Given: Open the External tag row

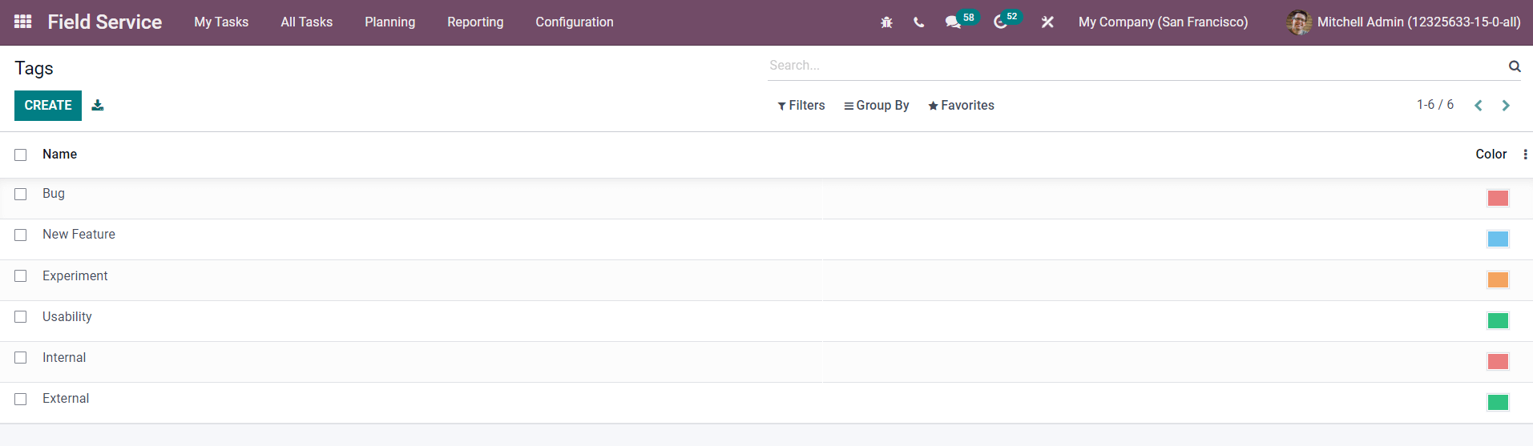Looking at the screenshot, I should click(x=766, y=403).
